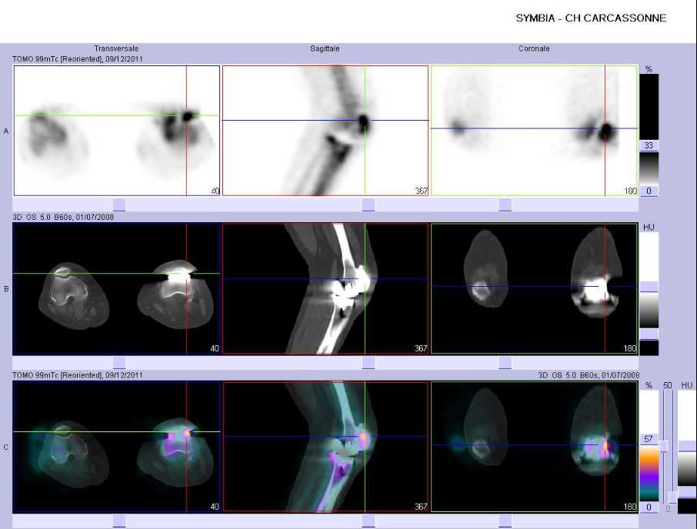Click the '3D OS 5.0 B60s, 01/07/2008' label at right above row C
Viewport: 697px width, 529px height.
pos(589,375)
